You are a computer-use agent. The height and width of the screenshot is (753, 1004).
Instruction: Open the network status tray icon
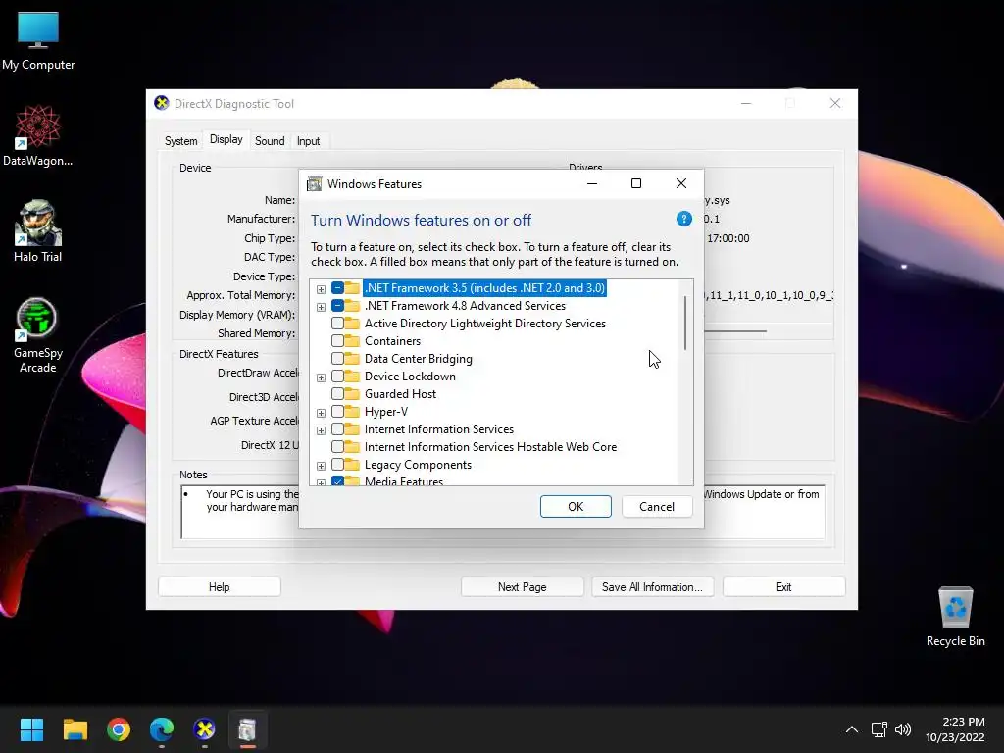tap(878, 729)
